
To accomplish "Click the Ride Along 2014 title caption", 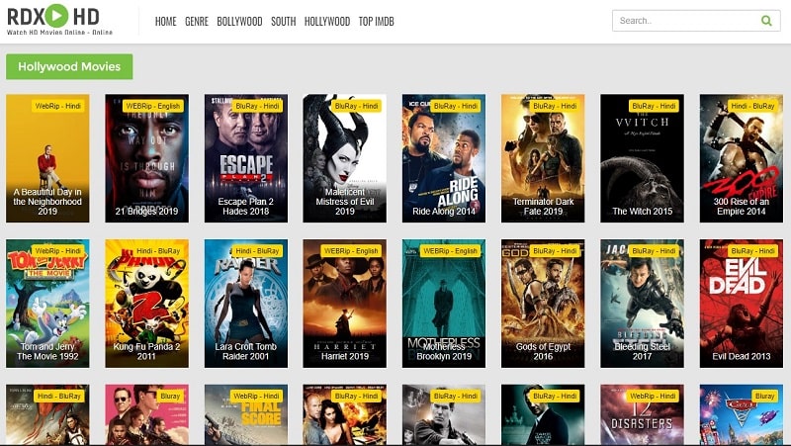I will [444, 211].
